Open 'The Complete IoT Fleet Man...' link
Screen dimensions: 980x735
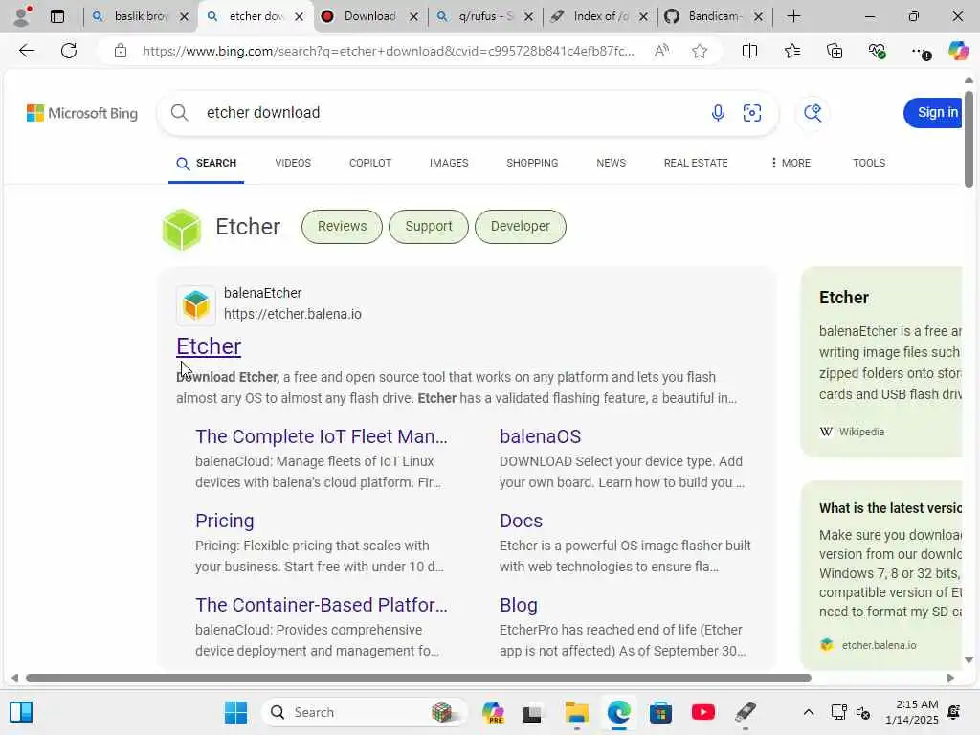pos(322,436)
